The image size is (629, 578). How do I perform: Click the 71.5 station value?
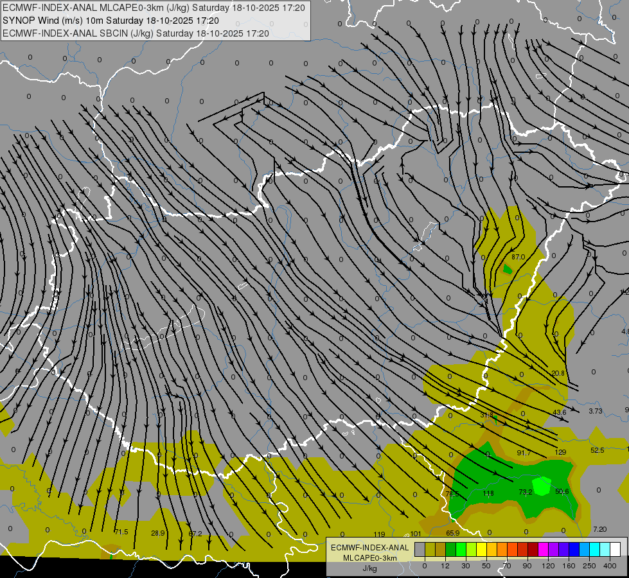[x=121, y=532]
